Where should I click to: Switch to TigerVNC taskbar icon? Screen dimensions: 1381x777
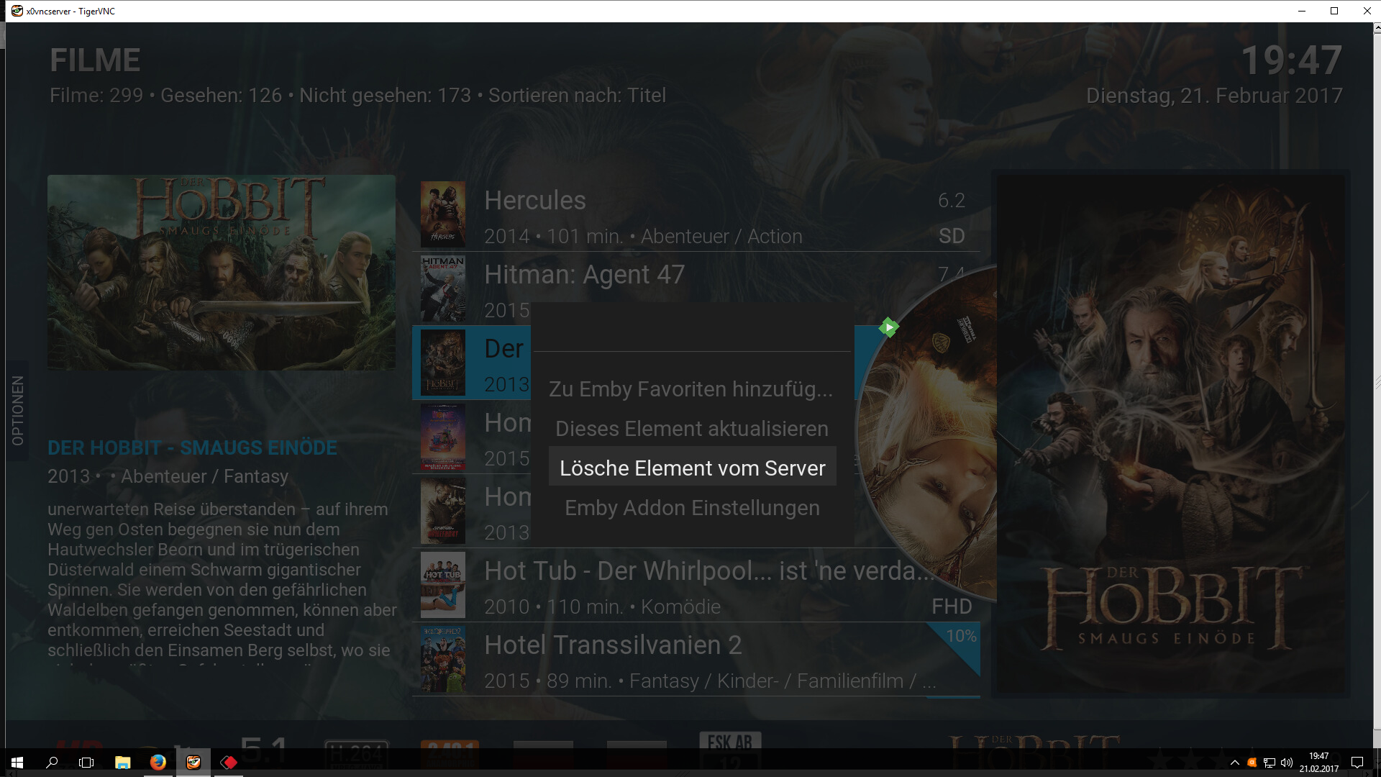tap(193, 763)
